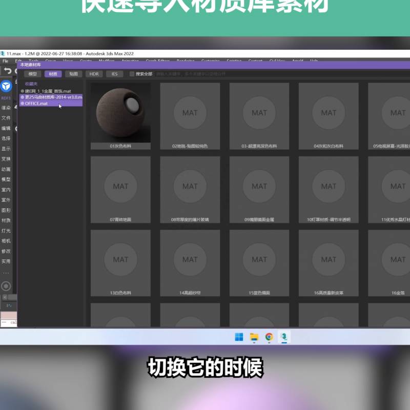Click the gear settings icon in sidebar

coord(6,286)
